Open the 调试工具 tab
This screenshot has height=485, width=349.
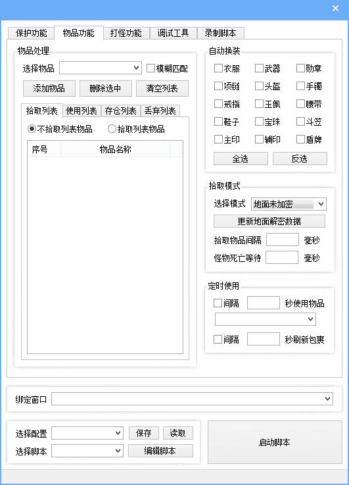point(173,33)
